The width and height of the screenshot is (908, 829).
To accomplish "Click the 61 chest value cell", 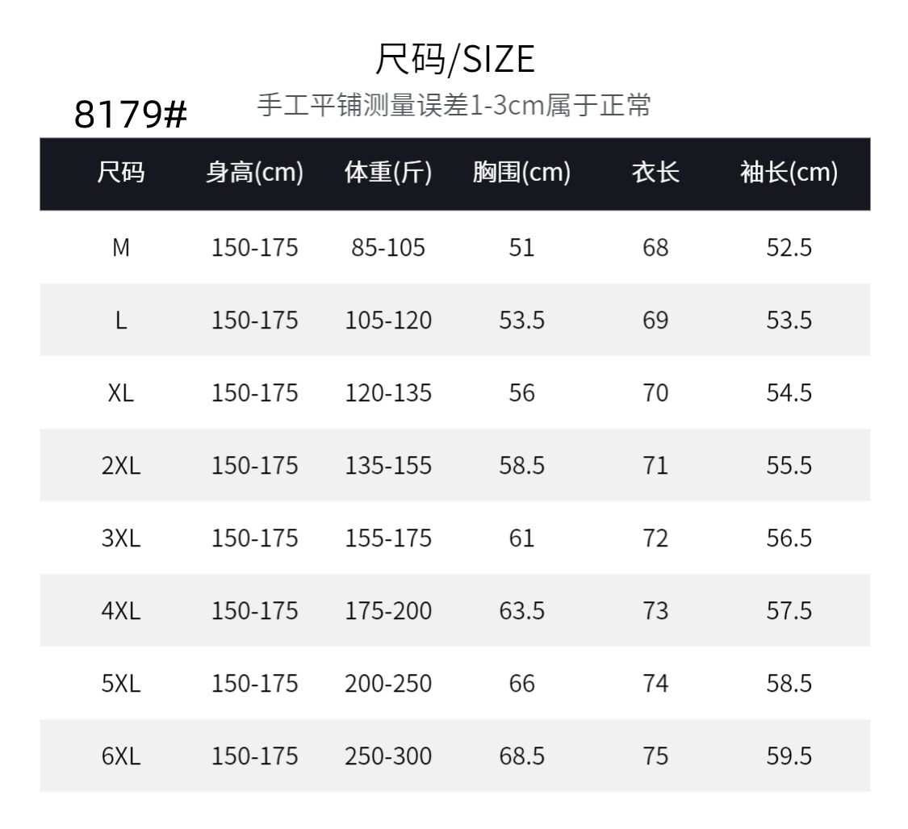I will point(521,538).
